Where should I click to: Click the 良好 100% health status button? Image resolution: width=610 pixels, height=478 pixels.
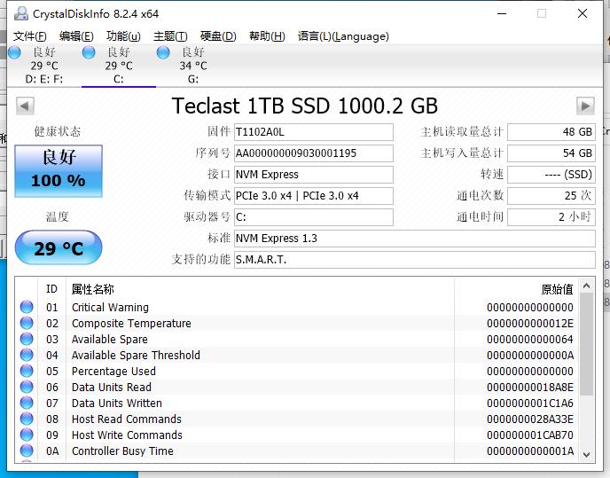point(59,170)
